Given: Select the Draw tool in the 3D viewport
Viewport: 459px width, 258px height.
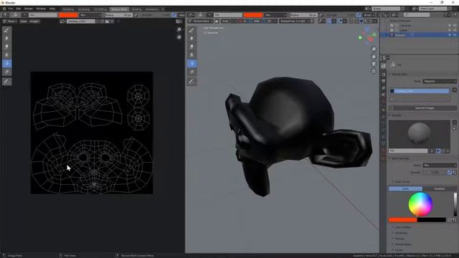Looking at the screenshot, I should coord(192,30).
